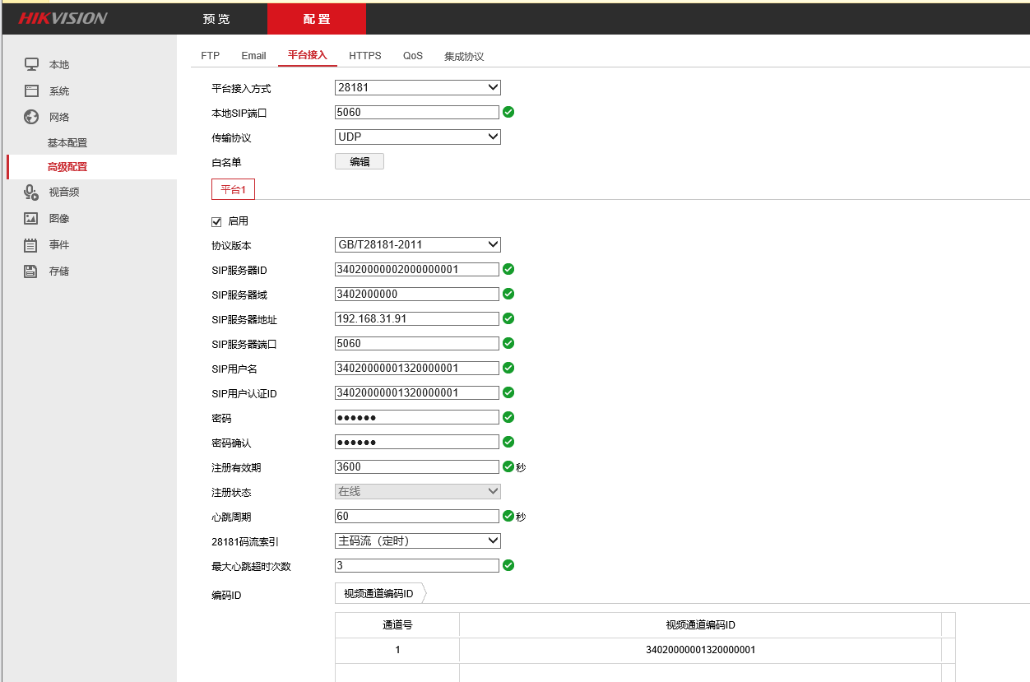The height and width of the screenshot is (682, 1030).
Task: Click the green check beside 本地SIP端口
Action: coord(508,112)
